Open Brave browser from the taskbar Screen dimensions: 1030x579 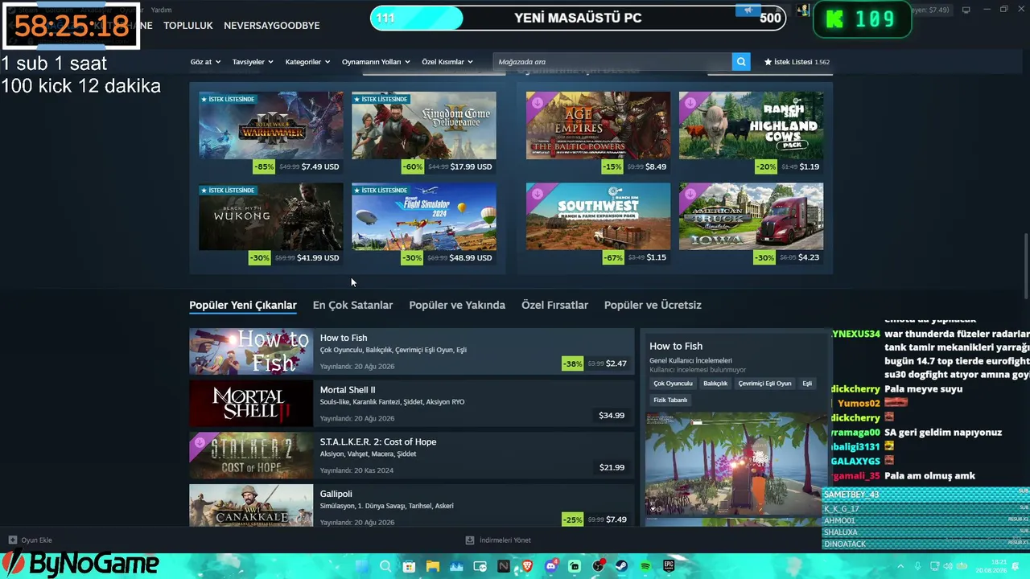[527, 566]
